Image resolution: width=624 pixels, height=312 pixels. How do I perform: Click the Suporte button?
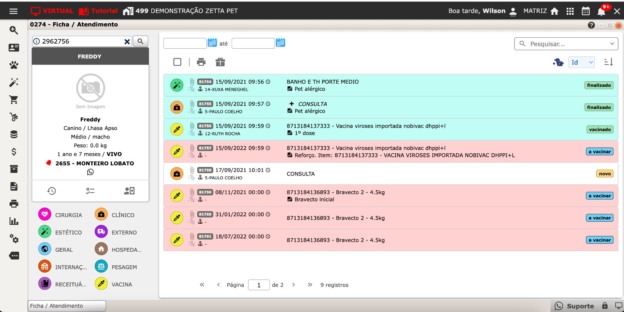coord(574,306)
